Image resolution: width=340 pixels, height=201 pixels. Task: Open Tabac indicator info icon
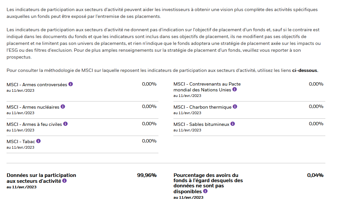pyautogui.click(x=38, y=141)
